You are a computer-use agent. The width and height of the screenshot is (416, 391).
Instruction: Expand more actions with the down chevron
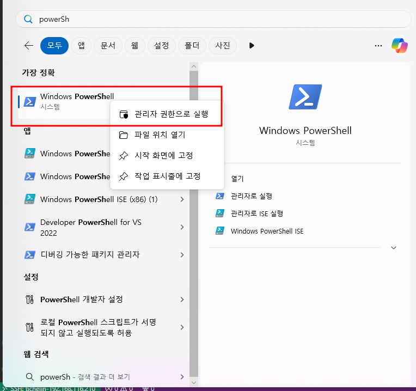[394, 248]
